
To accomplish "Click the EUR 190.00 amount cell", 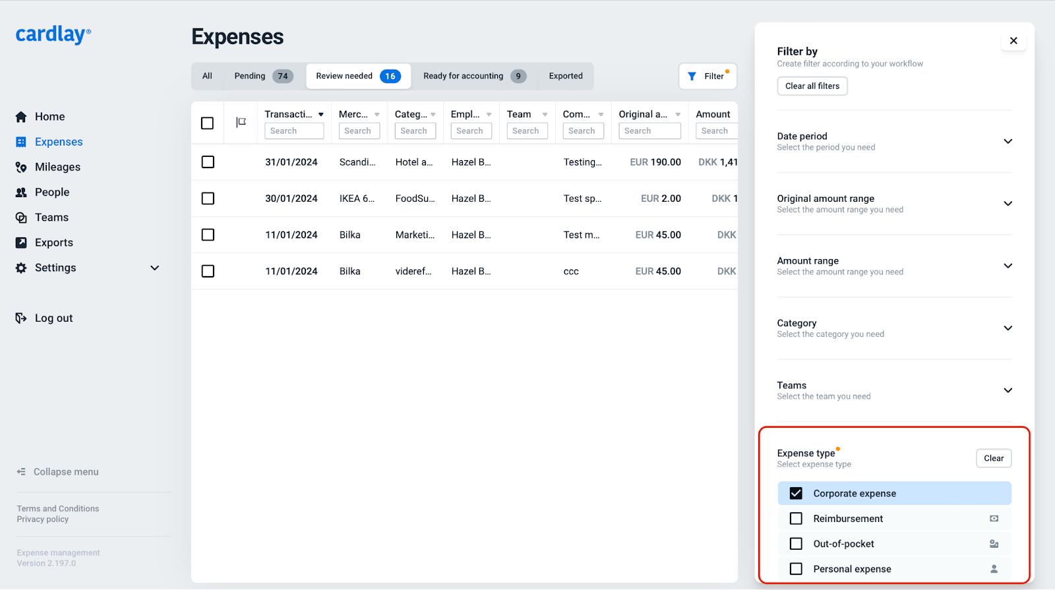I will pos(655,162).
